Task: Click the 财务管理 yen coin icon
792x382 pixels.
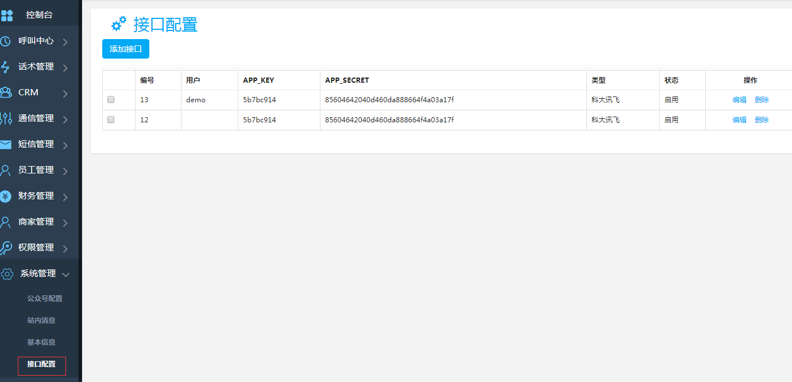Action: (6, 196)
